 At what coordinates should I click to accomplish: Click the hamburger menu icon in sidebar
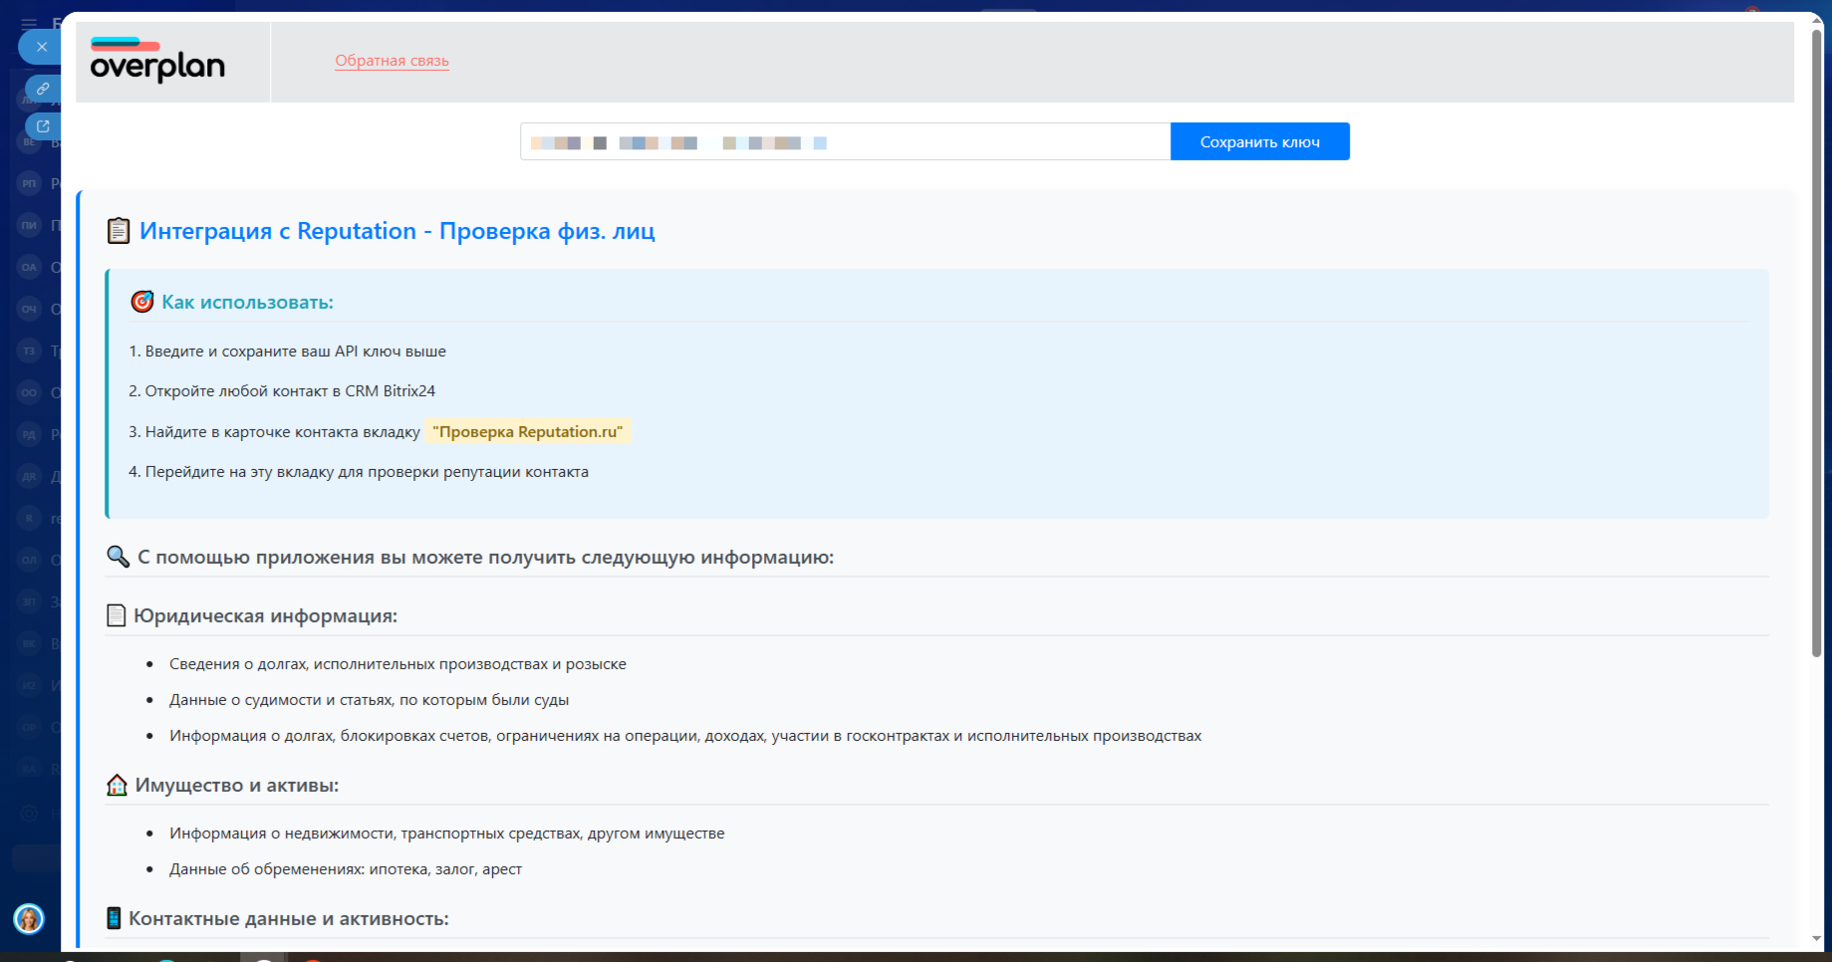[29, 23]
